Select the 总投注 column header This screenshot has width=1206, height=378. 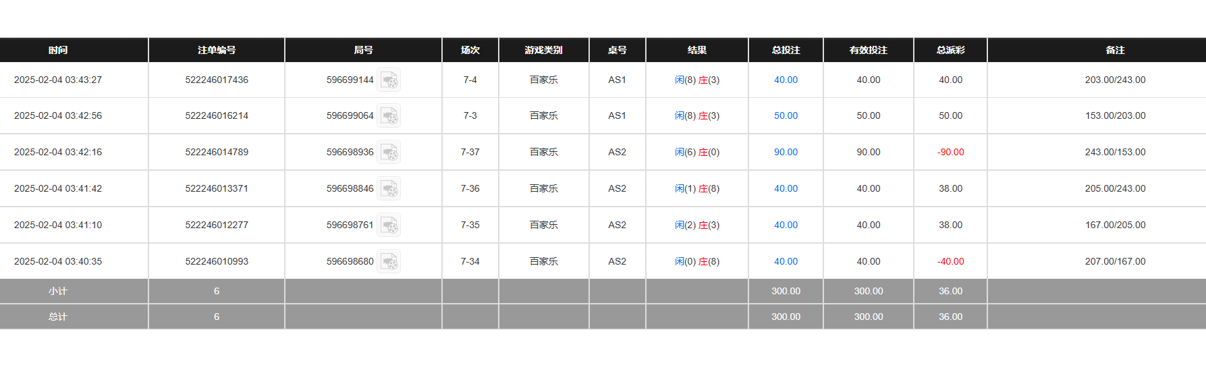[786, 50]
